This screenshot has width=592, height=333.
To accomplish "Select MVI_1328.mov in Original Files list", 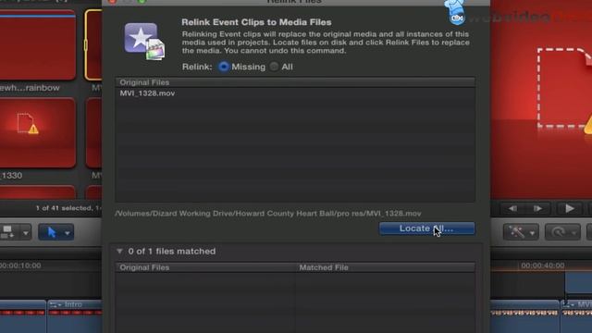I will [147, 93].
